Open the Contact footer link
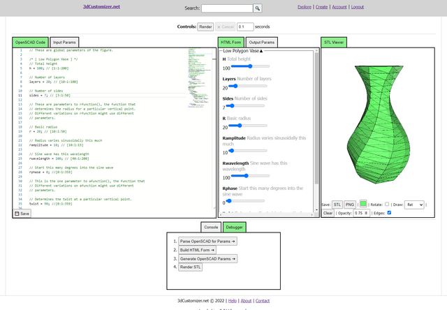The height and width of the screenshot is (310, 447). (263, 301)
